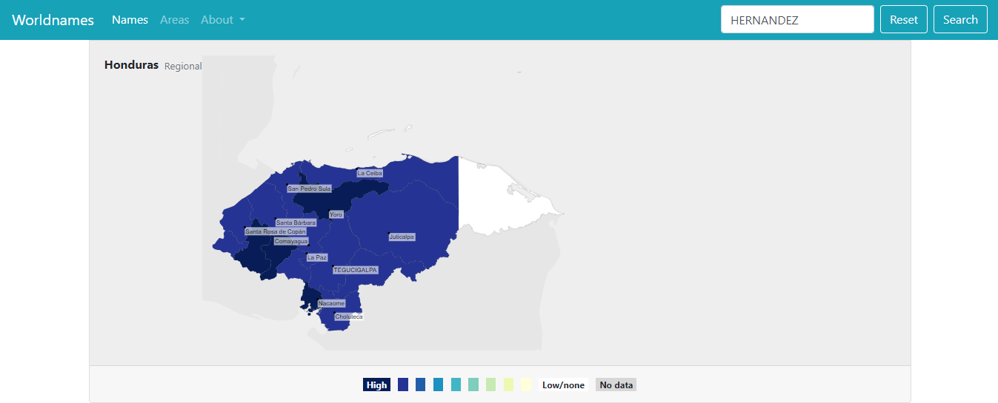Expand the About dropdown menu
Viewport: 998px width, 403px height.
pyautogui.click(x=222, y=20)
